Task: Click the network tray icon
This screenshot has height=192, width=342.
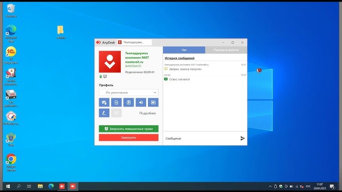Action: 297,187
